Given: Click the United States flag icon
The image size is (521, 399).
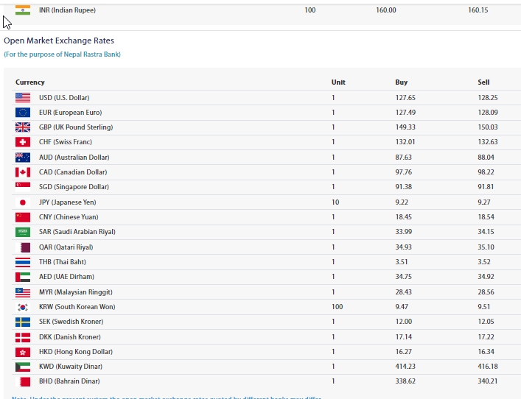Looking at the screenshot, I should click(23, 98).
